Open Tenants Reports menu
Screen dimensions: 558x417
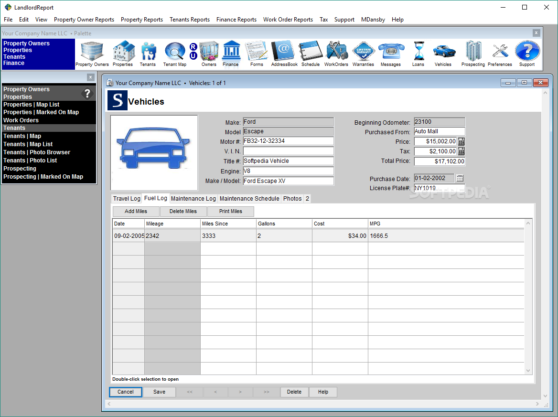tap(190, 20)
